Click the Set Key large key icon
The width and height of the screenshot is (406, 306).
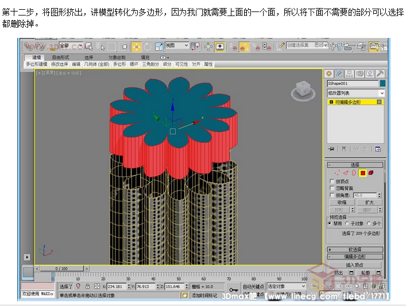point(233,290)
